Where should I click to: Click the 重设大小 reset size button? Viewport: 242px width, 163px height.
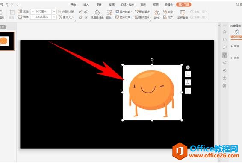point(66,17)
